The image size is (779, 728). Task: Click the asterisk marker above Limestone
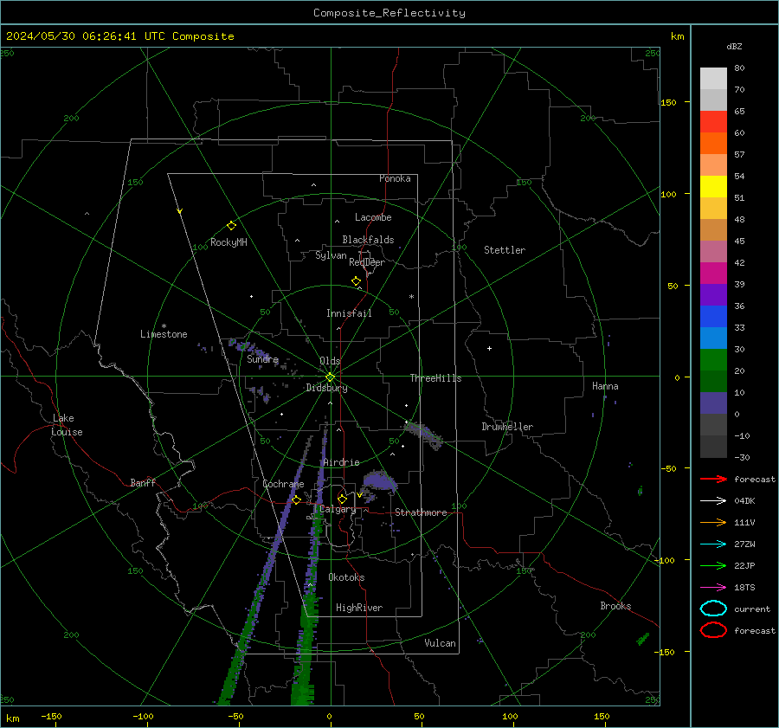(164, 326)
